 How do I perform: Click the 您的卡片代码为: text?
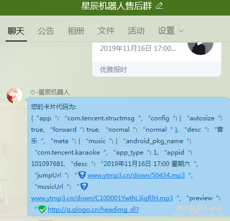tap(53, 107)
